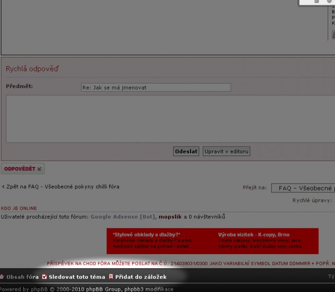Click the 'KDO JE ONLINE' heading link

click(x=19, y=208)
